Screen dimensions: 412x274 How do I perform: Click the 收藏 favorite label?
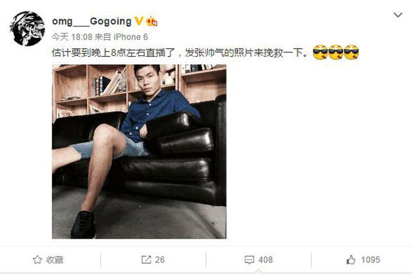pyautogui.click(x=55, y=260)
